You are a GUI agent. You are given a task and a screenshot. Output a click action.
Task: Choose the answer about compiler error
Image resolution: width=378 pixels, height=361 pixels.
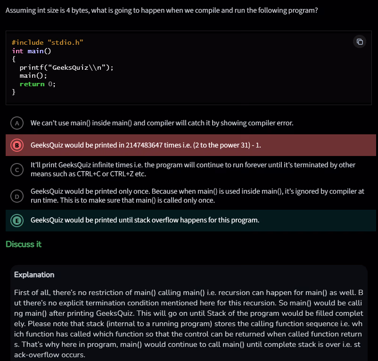click(162, 123)
